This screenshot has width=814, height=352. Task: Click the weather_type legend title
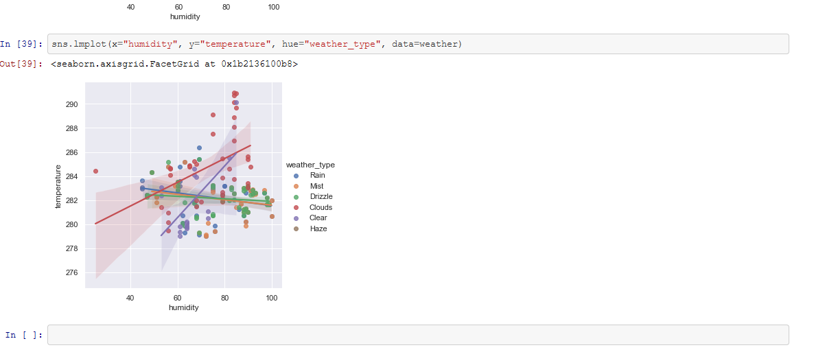pos(310,165)
